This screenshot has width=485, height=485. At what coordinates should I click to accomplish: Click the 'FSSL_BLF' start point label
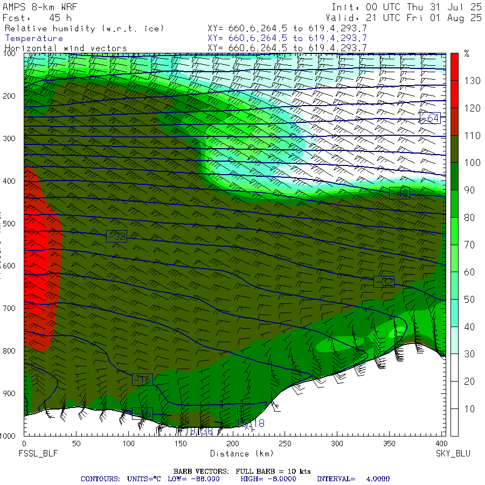pos(38,454)
